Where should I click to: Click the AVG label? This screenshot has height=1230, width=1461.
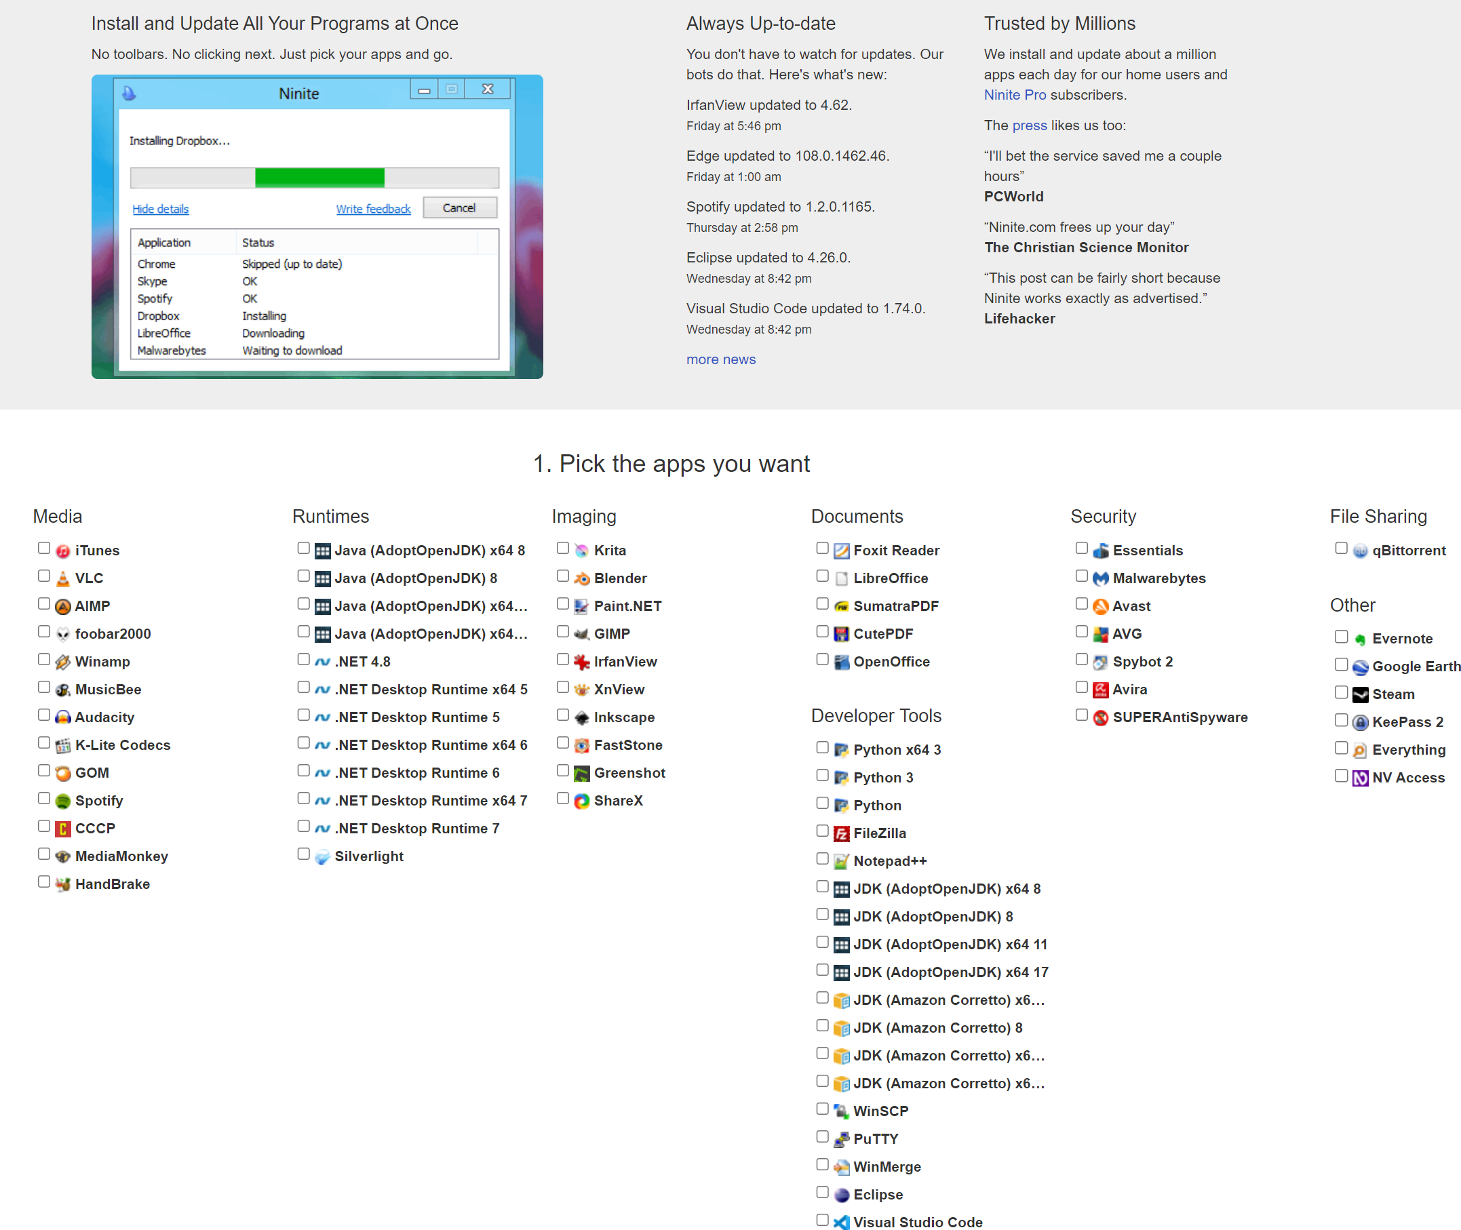pyautogui.click(x=1127, y=635)
